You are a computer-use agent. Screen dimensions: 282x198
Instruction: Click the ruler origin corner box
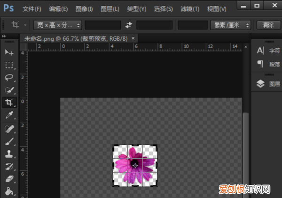(x=23, y=47)
